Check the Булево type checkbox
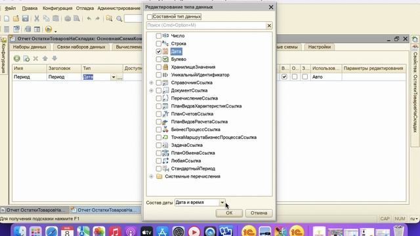This screenshot has width=420, height=236. [159, 59]
